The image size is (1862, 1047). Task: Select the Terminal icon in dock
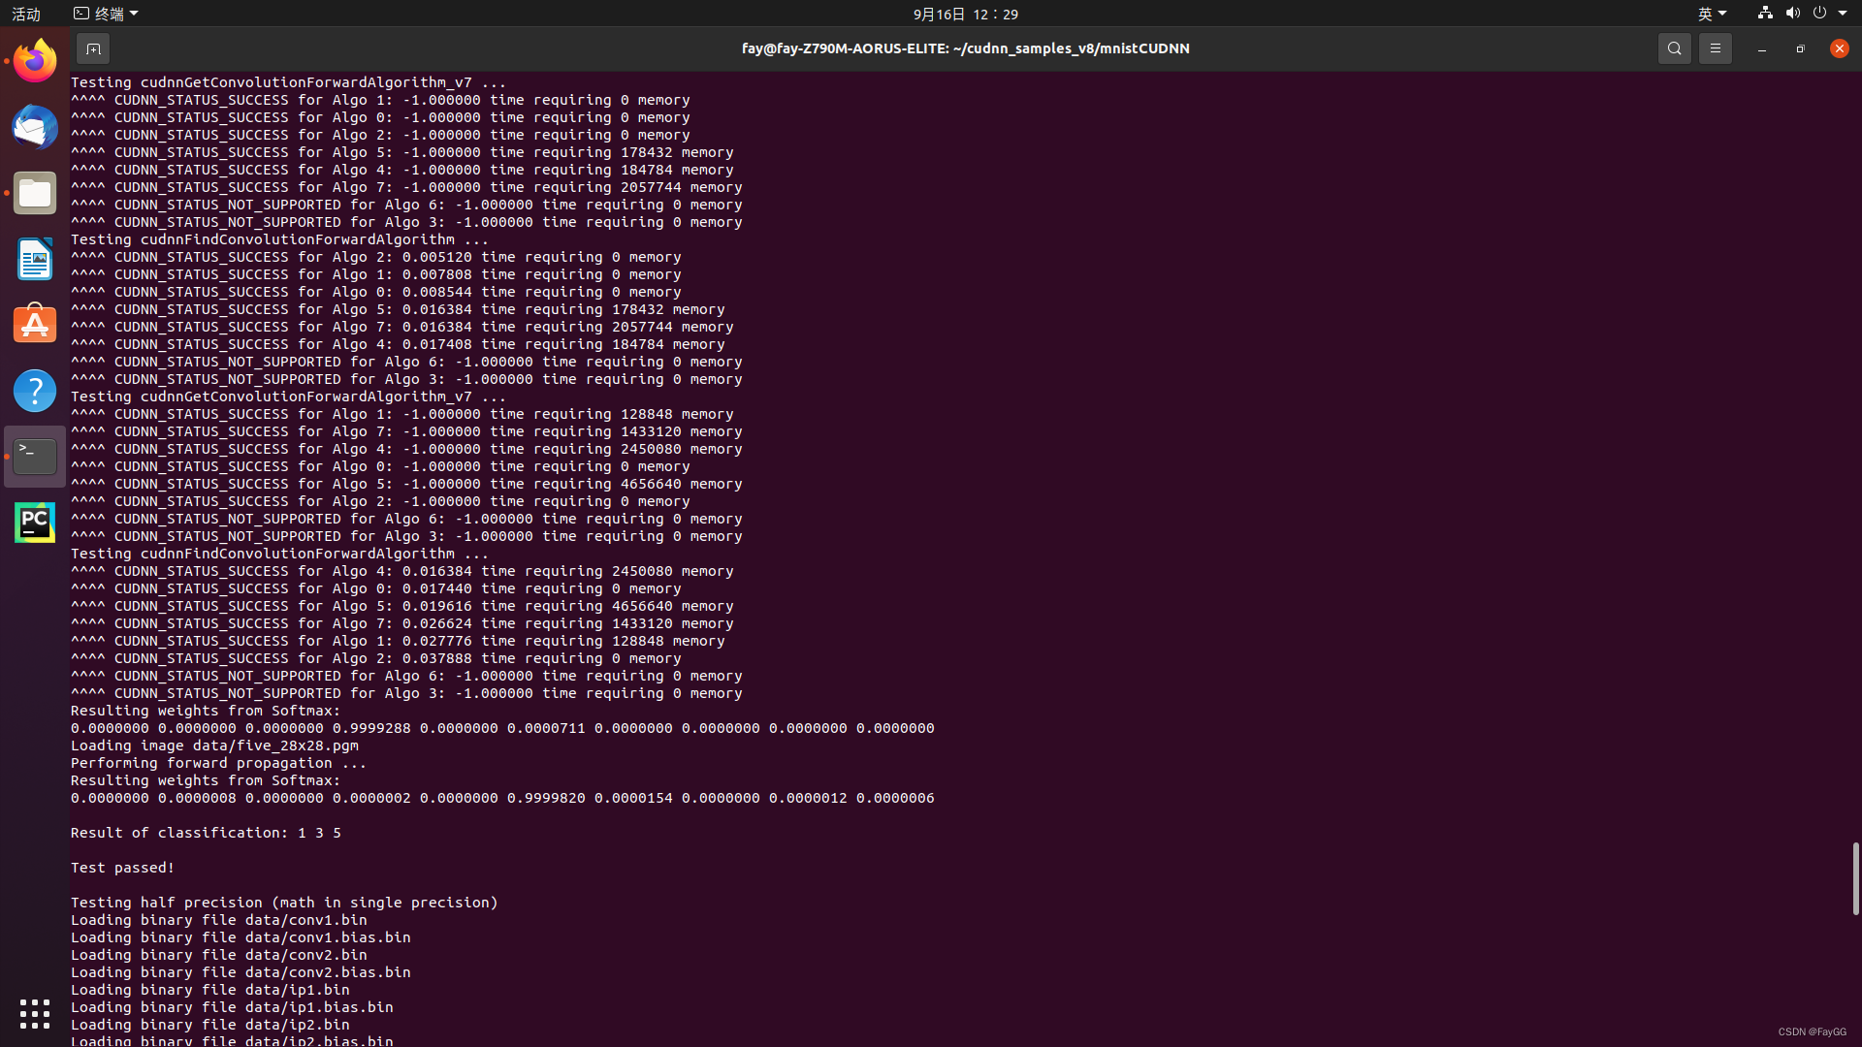[x=35, y=457]
